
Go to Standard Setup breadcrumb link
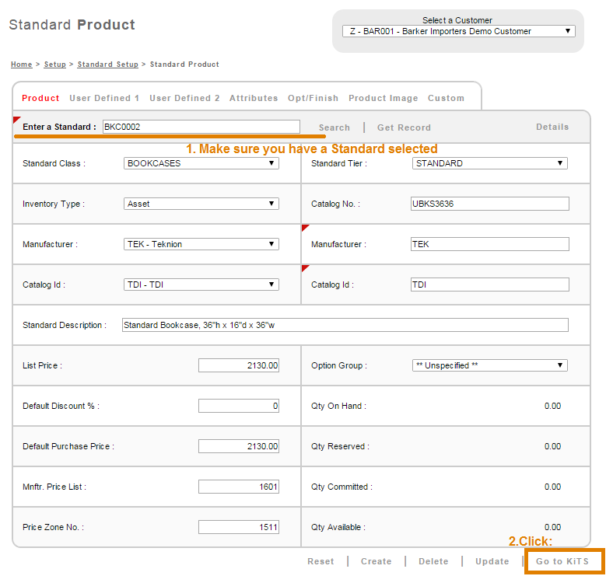tap(107, 65)
